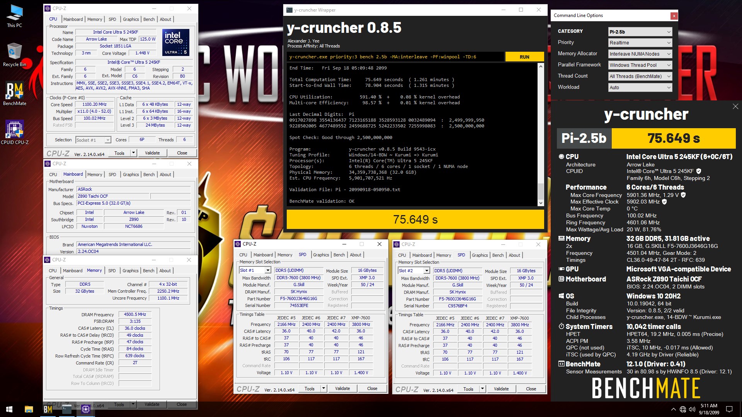Open the Graphics tab in Slot #1 SPD window
This screenshot has width=742, height=417.
[x=321, y=255]
